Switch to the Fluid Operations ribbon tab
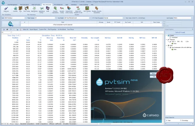195x126 pixels. point(24,5)
